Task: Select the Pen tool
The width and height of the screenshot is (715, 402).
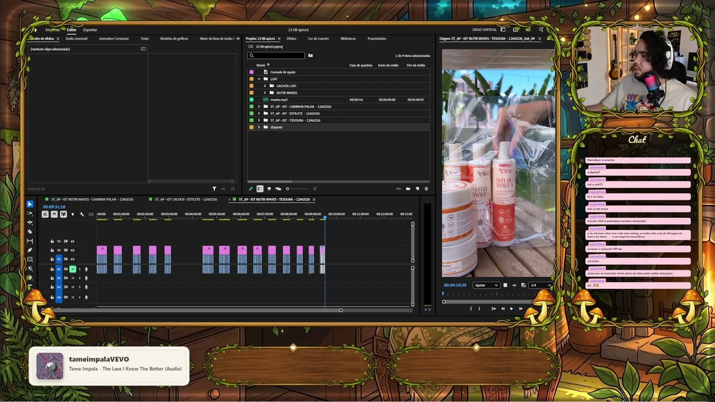Action: 30,250
